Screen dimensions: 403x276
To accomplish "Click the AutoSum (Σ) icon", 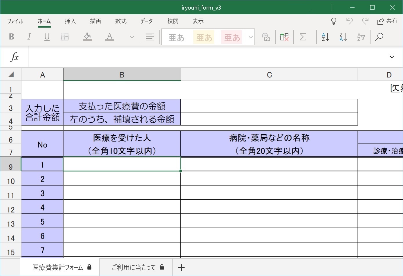I will pos(303,37).
